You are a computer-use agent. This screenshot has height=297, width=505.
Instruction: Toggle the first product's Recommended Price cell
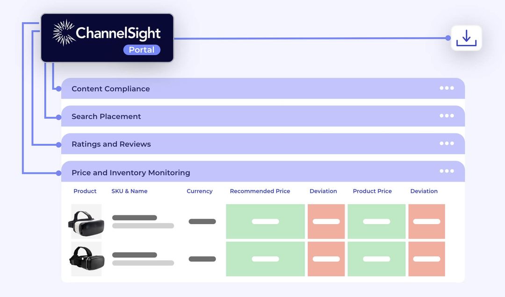[265, 221]
